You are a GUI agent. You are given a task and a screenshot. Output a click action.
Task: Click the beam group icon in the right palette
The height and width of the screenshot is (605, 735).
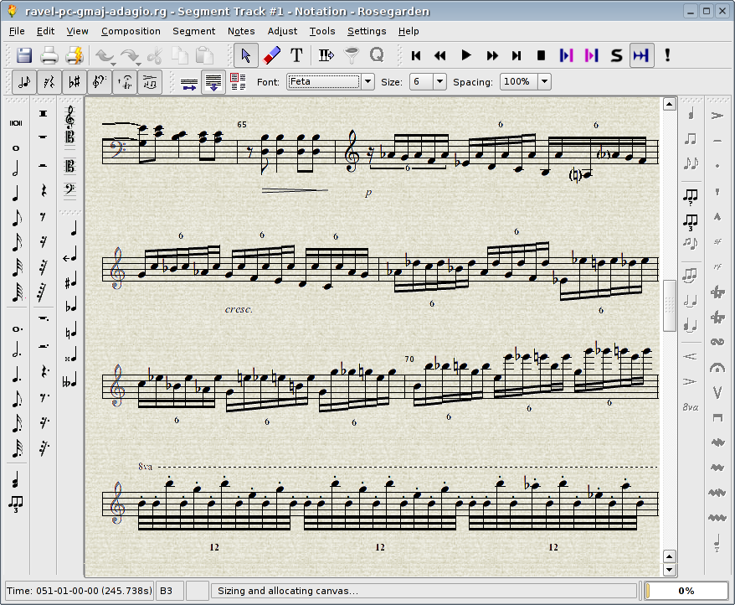(x=691, y=139)
